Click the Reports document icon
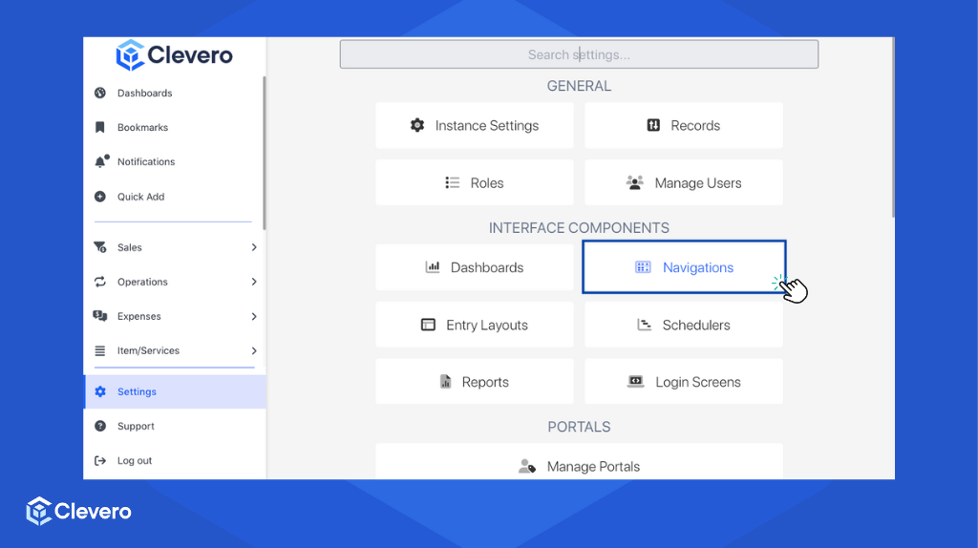The image size is (978, 548). coord(445,382)
